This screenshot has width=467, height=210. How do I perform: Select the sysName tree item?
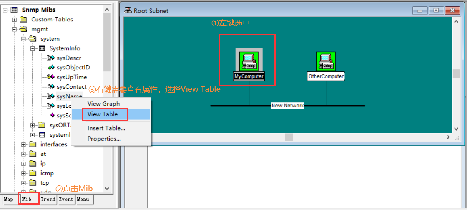tap(70, 96)
